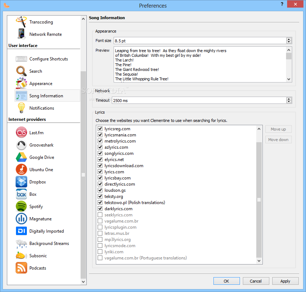
Task: Open the Grooveshark icon
Action: click(x=21, y=145)
